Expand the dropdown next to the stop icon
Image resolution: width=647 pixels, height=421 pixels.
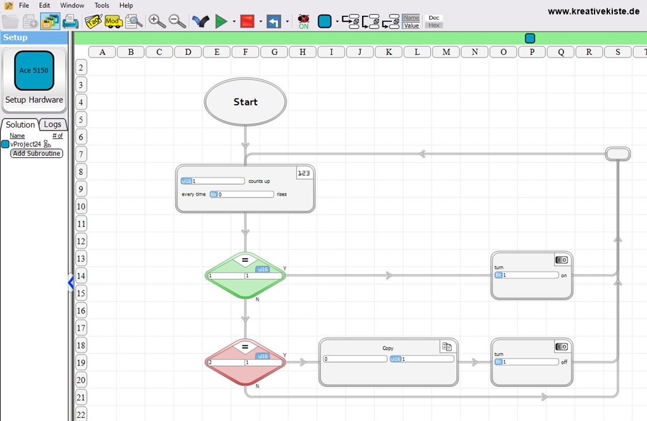point(260,21)
